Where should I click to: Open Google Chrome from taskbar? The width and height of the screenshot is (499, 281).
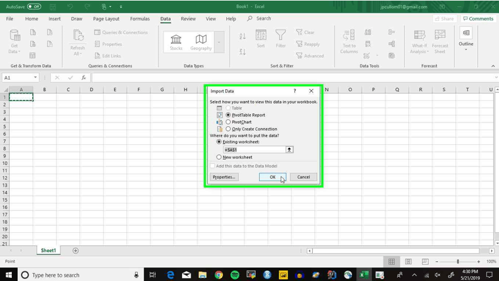(x=218, y=275)
